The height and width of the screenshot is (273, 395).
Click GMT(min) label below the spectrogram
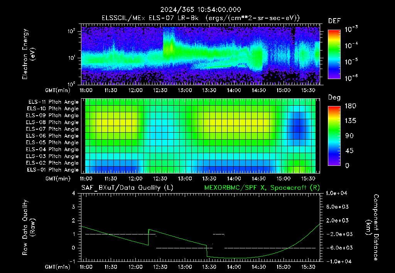58,90
